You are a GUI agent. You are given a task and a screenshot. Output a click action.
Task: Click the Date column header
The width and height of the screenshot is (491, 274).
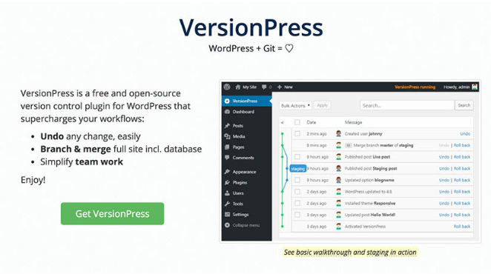click(x=312, y=122)
